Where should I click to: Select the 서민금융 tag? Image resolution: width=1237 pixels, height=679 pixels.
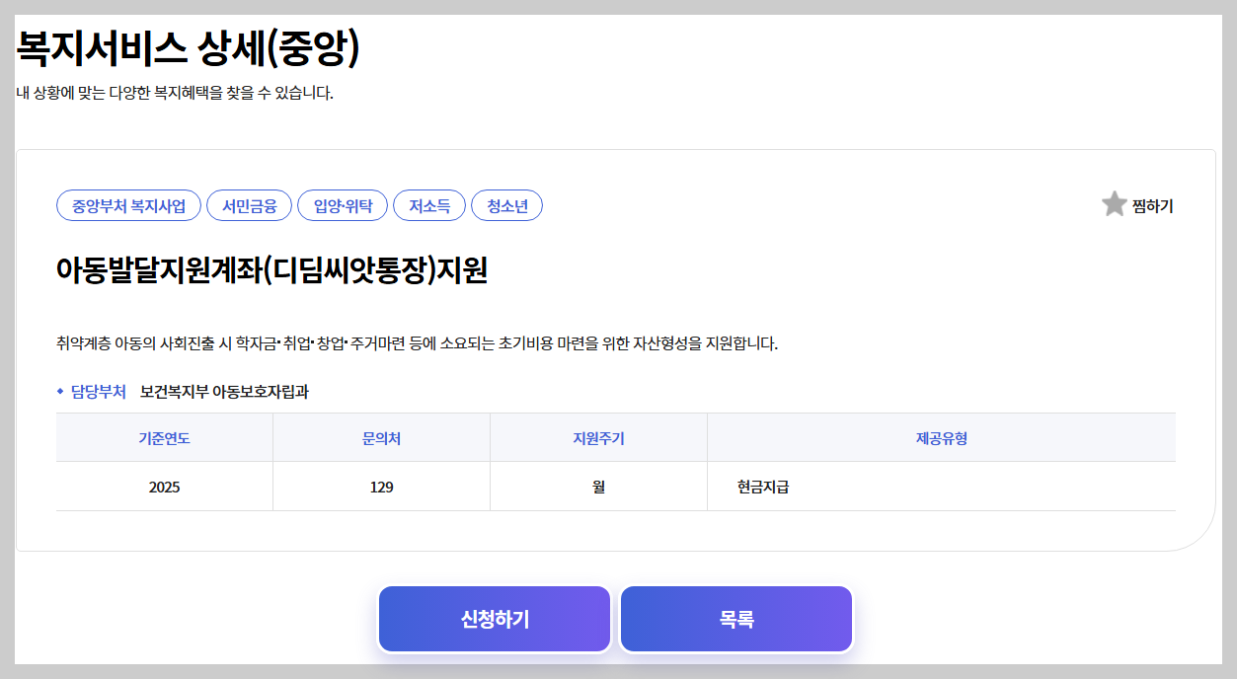249,205
